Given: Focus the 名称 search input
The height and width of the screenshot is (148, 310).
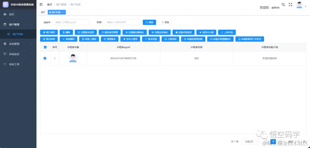Looking at the screenshot, I should point(122,22).
